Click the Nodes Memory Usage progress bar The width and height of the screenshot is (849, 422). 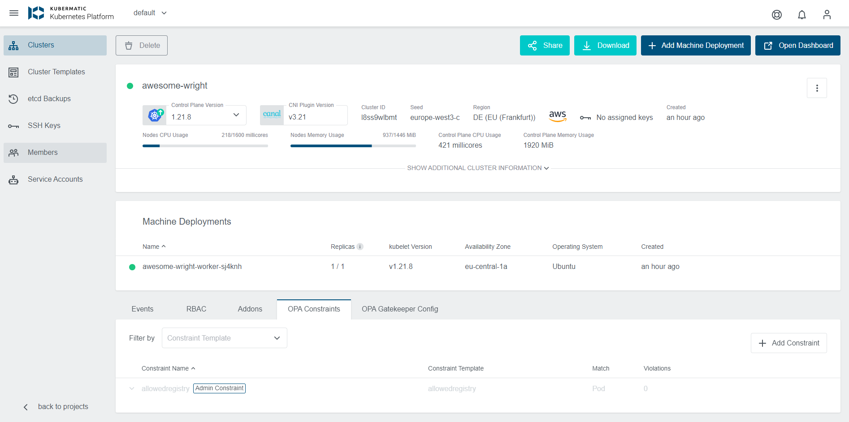[x=353, y=146]
